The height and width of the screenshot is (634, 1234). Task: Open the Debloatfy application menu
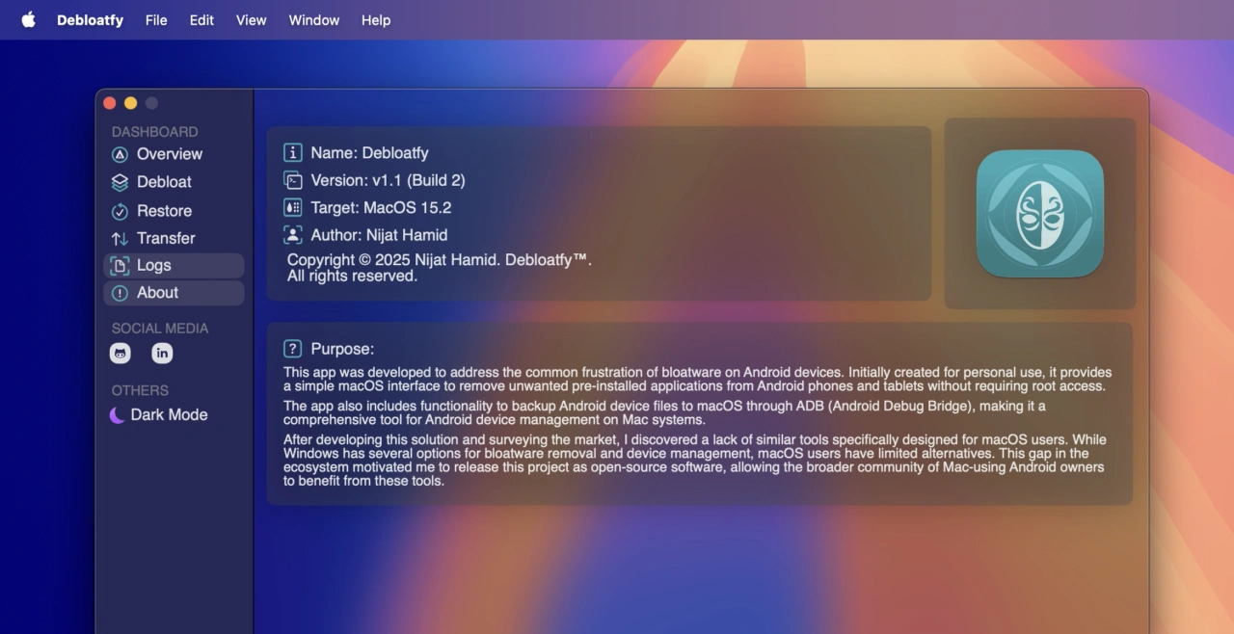90,20
